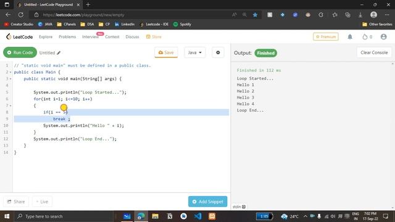Viewport: 395px width, 222px height.
Task: Click the Premium button
Action: (x=326, y=37)
